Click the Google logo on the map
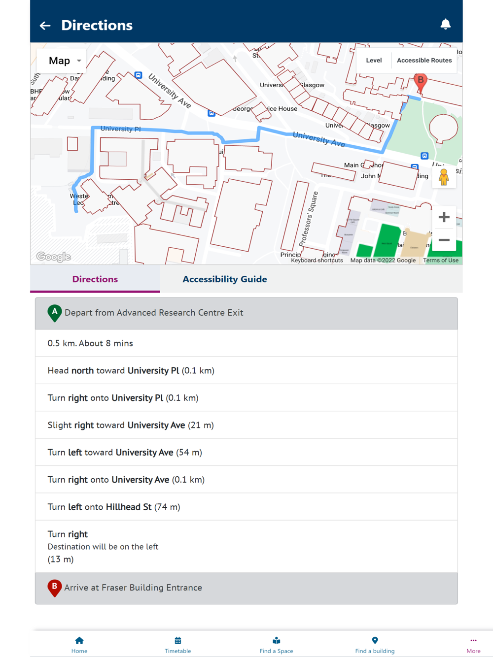The width and height of the screenshot is (493, 657). coord(54,257)
